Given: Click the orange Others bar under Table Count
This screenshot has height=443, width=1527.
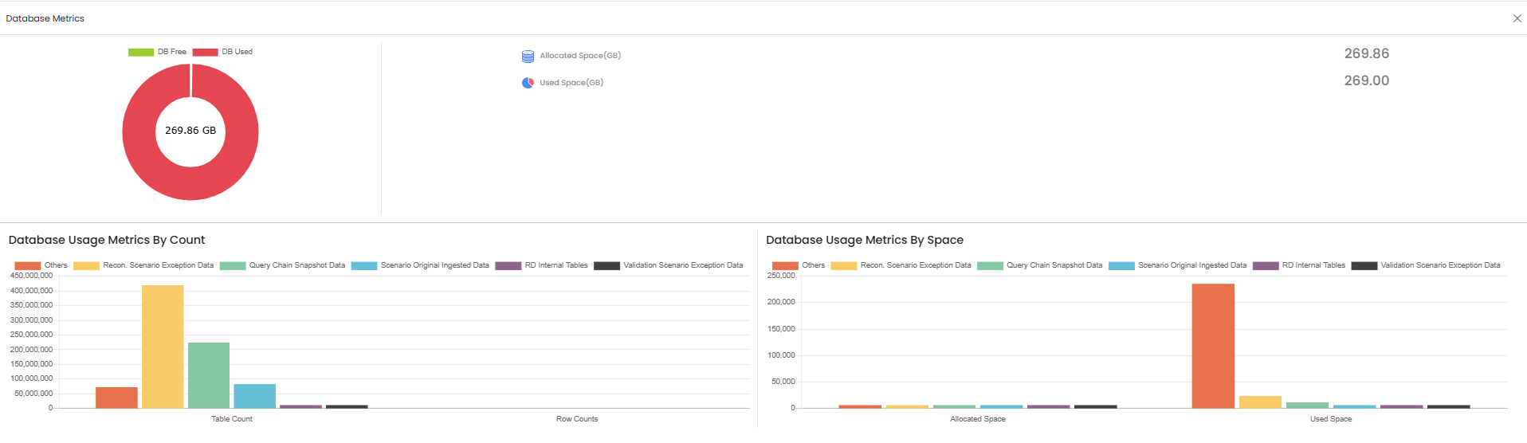Looking at the screenshot, I should [116, 398].
